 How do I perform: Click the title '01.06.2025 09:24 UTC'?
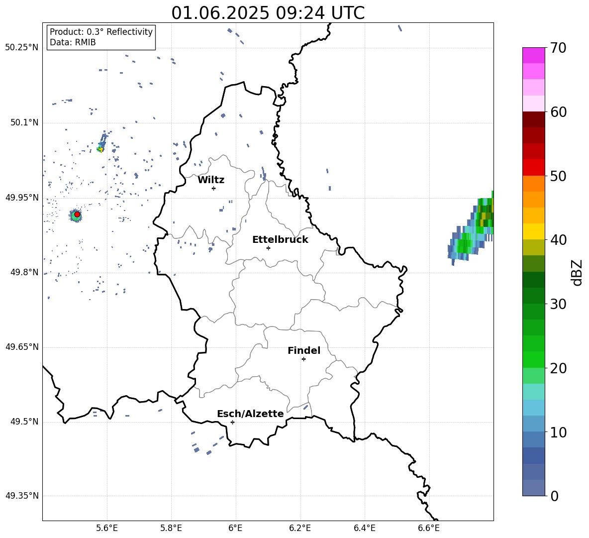pos(268,13)
